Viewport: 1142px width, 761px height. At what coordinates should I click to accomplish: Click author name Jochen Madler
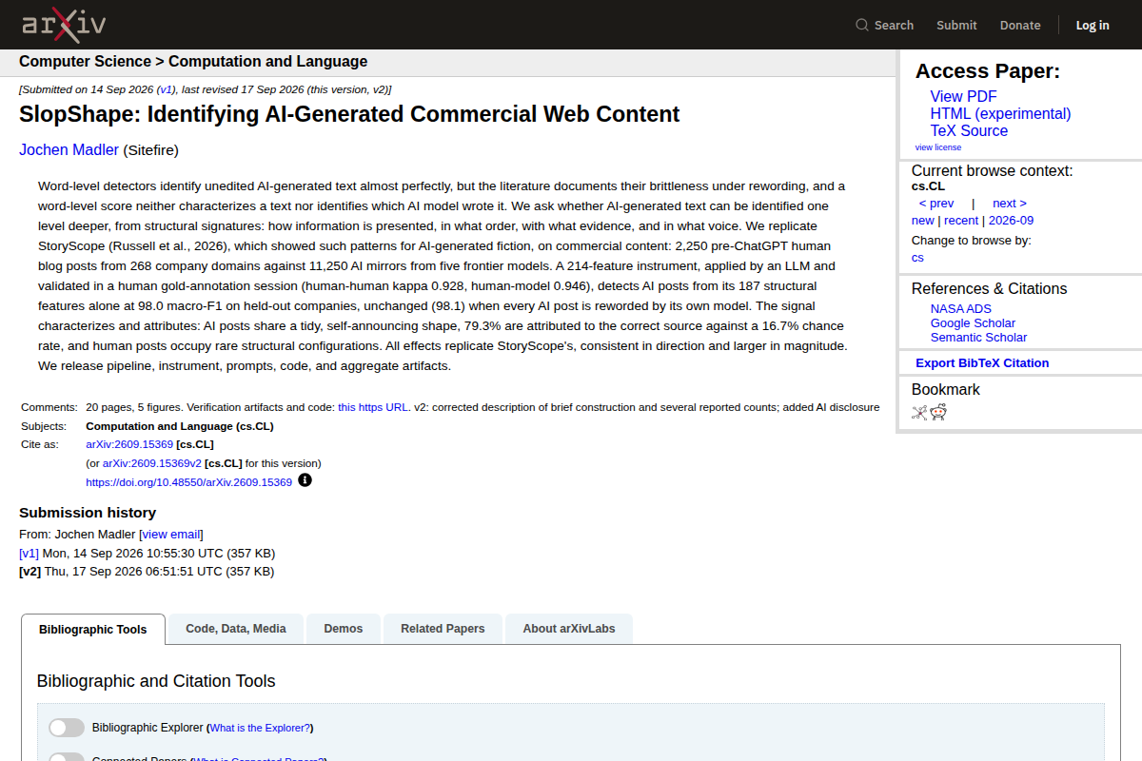[x=69, y=149]
